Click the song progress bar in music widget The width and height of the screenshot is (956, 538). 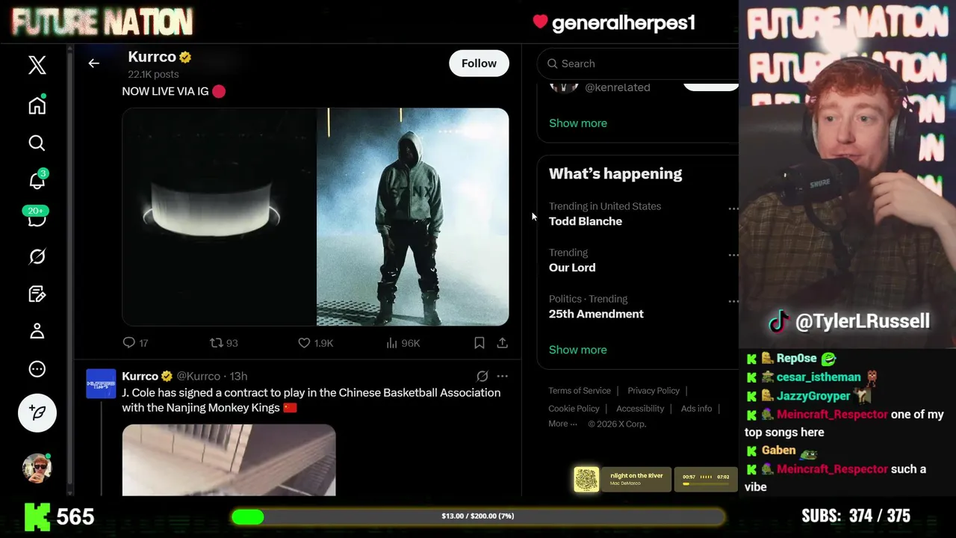point(706,483)
